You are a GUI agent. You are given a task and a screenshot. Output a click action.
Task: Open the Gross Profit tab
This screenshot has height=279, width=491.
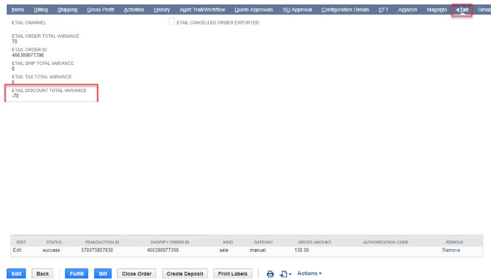[100, 10]
